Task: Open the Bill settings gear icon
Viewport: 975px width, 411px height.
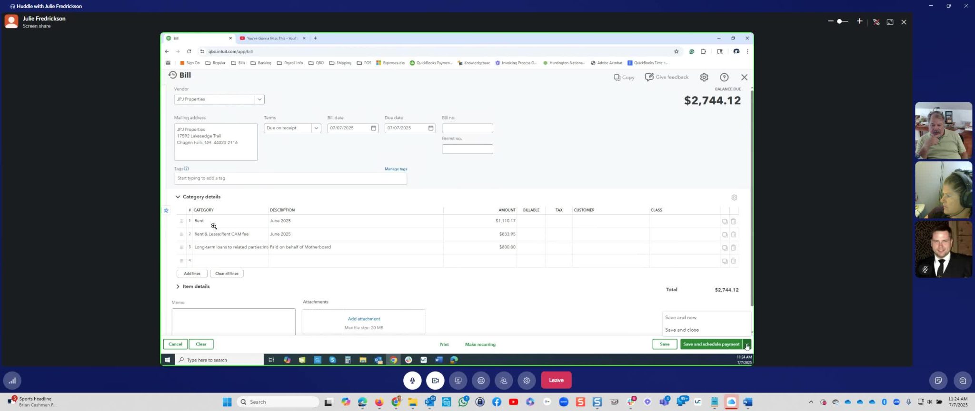Action: [x=704, y=77]
